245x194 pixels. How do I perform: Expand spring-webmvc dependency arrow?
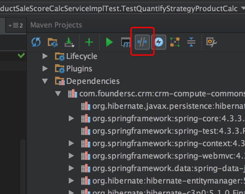(x=71, y=156)
